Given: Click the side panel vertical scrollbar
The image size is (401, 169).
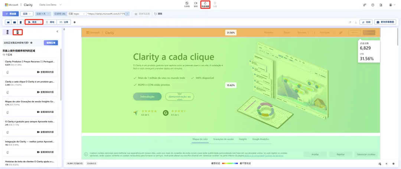Looking at the screenshot, I should [x=61, y=75].
